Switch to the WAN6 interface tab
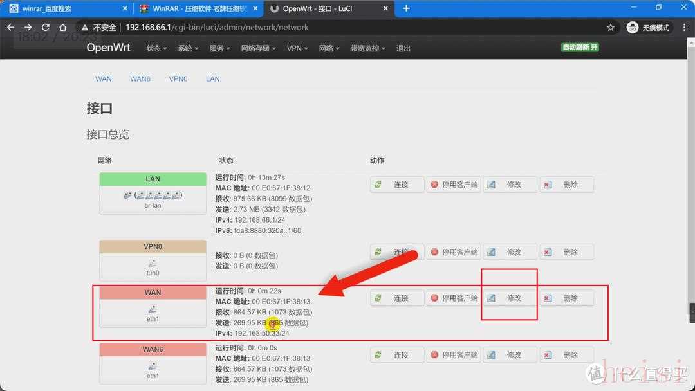Image resolution: width=695 pixels, height=391 pixels. point(140,79)
